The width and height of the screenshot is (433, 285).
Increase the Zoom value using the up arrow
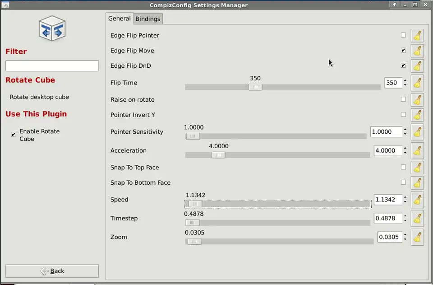pos(405,234)
